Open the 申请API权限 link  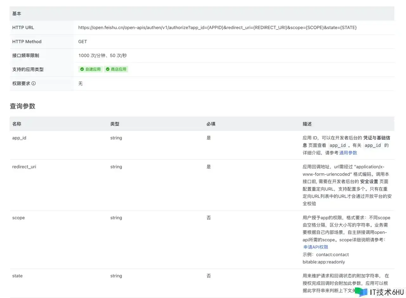[316, 247]
